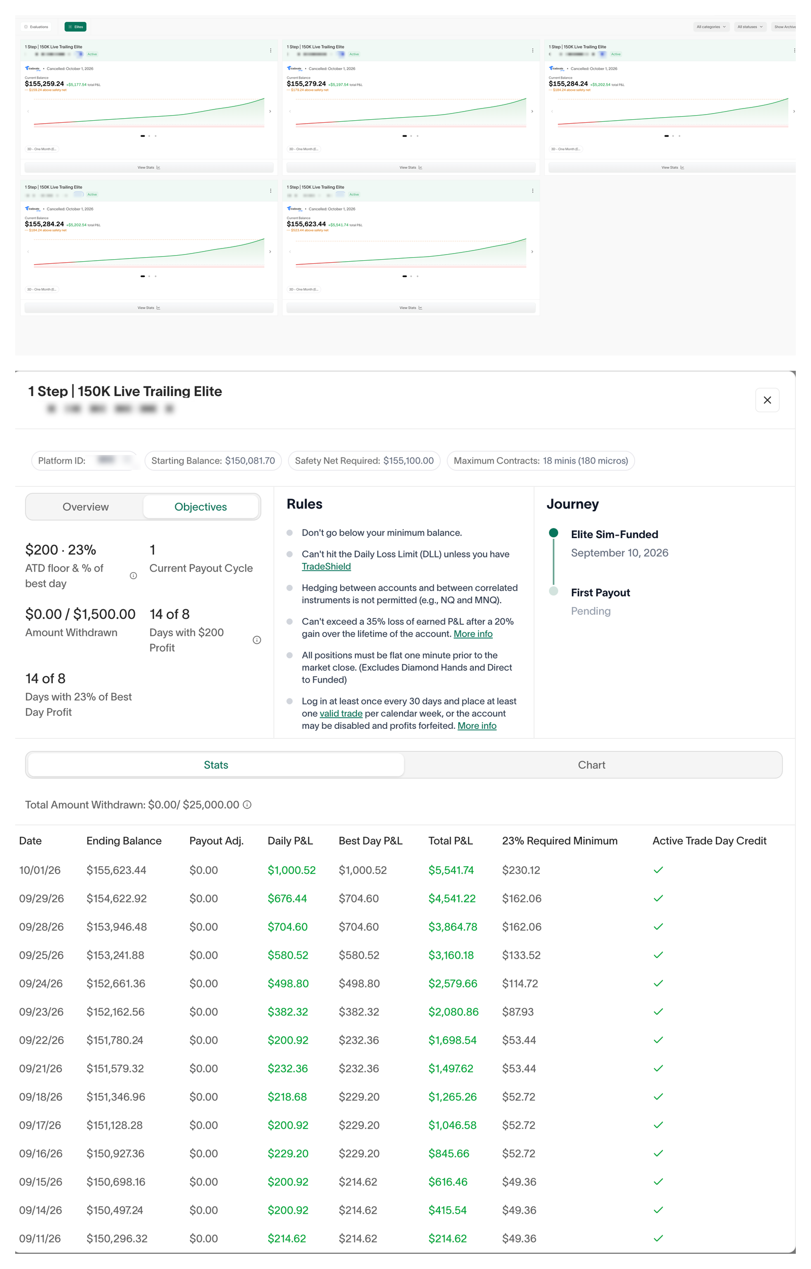Open three-dot menu on $155,623.44 account card
This screenshot has height=1269, width=811.
532,191
